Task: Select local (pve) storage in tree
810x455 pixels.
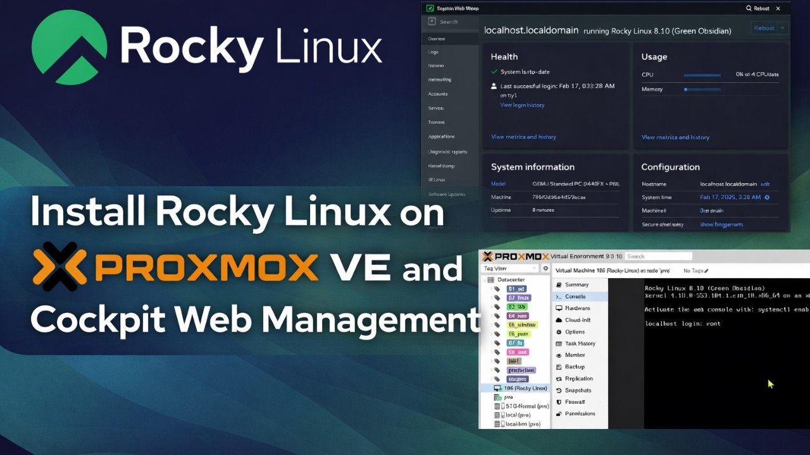Action: [x=518, y=415]
